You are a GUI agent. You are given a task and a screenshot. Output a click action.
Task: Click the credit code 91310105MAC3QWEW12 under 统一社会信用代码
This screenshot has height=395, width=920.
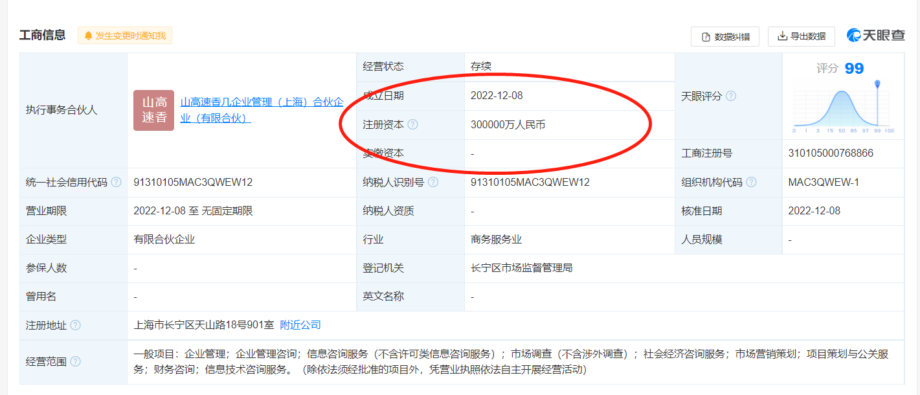(193, 182)
